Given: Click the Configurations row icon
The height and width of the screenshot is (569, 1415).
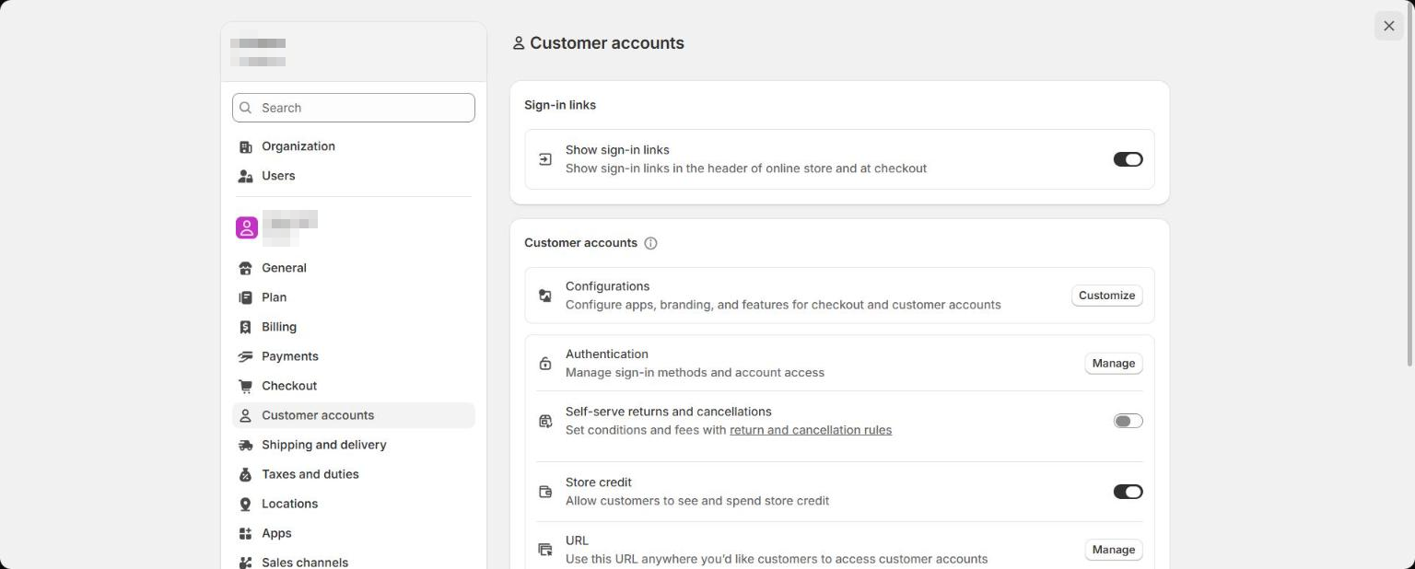Looking at the screenshot, I should coord(545,296).
